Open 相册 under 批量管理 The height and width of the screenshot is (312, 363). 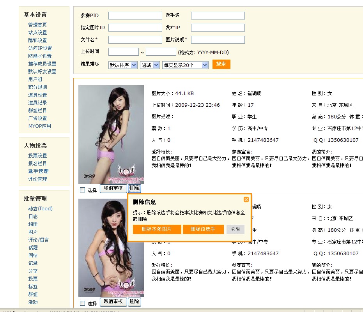click(x=33, y=224)
